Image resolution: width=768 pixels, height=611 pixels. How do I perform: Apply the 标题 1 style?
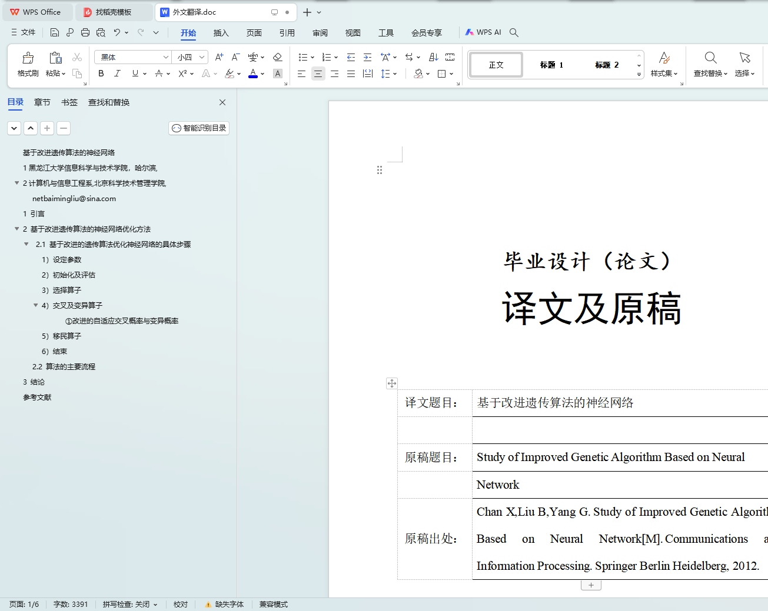tap(551, 65)
